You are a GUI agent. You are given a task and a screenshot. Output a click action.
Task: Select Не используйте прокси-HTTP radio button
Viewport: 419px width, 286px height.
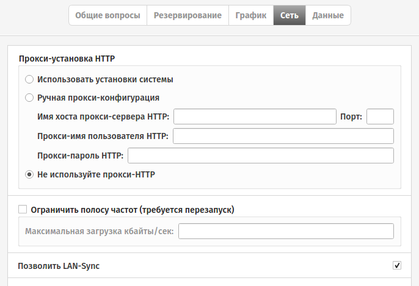(29, 174)
